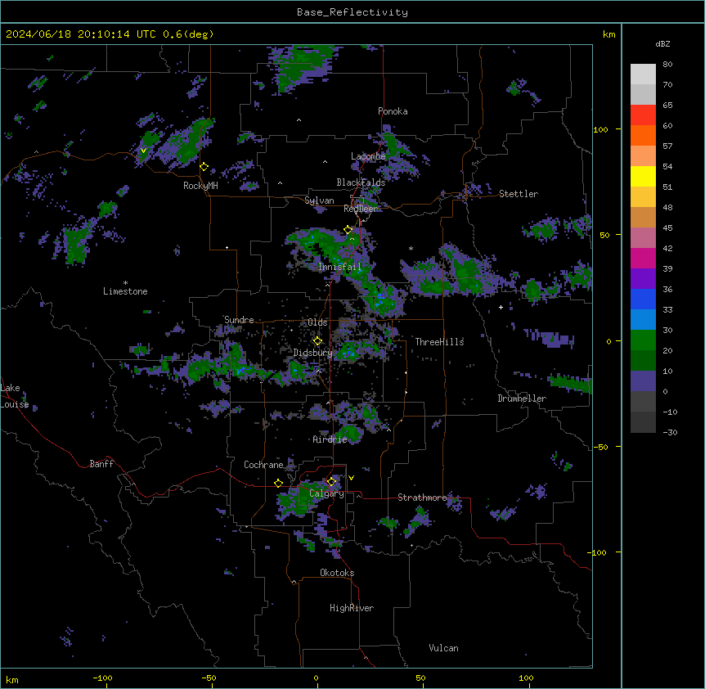The width and height of the screenshot is (705, 689).
Task: Click the Cochrane town label
Action: [263, 465]
